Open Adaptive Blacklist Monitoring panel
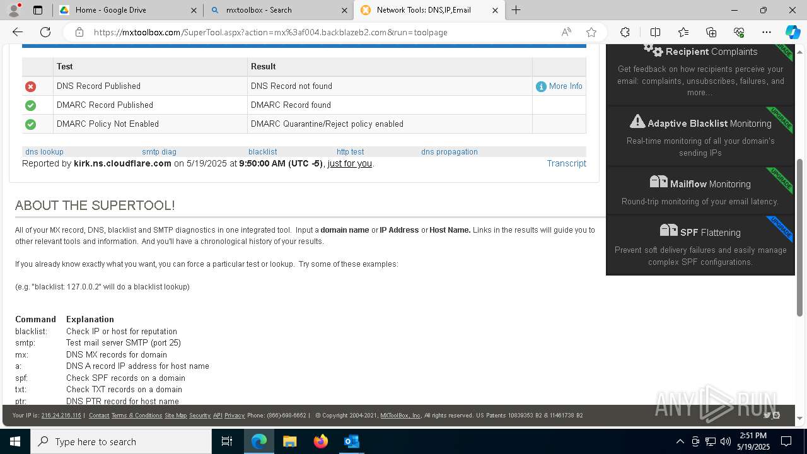The width and height of the screenshot is (807, 454). [700, 136]
